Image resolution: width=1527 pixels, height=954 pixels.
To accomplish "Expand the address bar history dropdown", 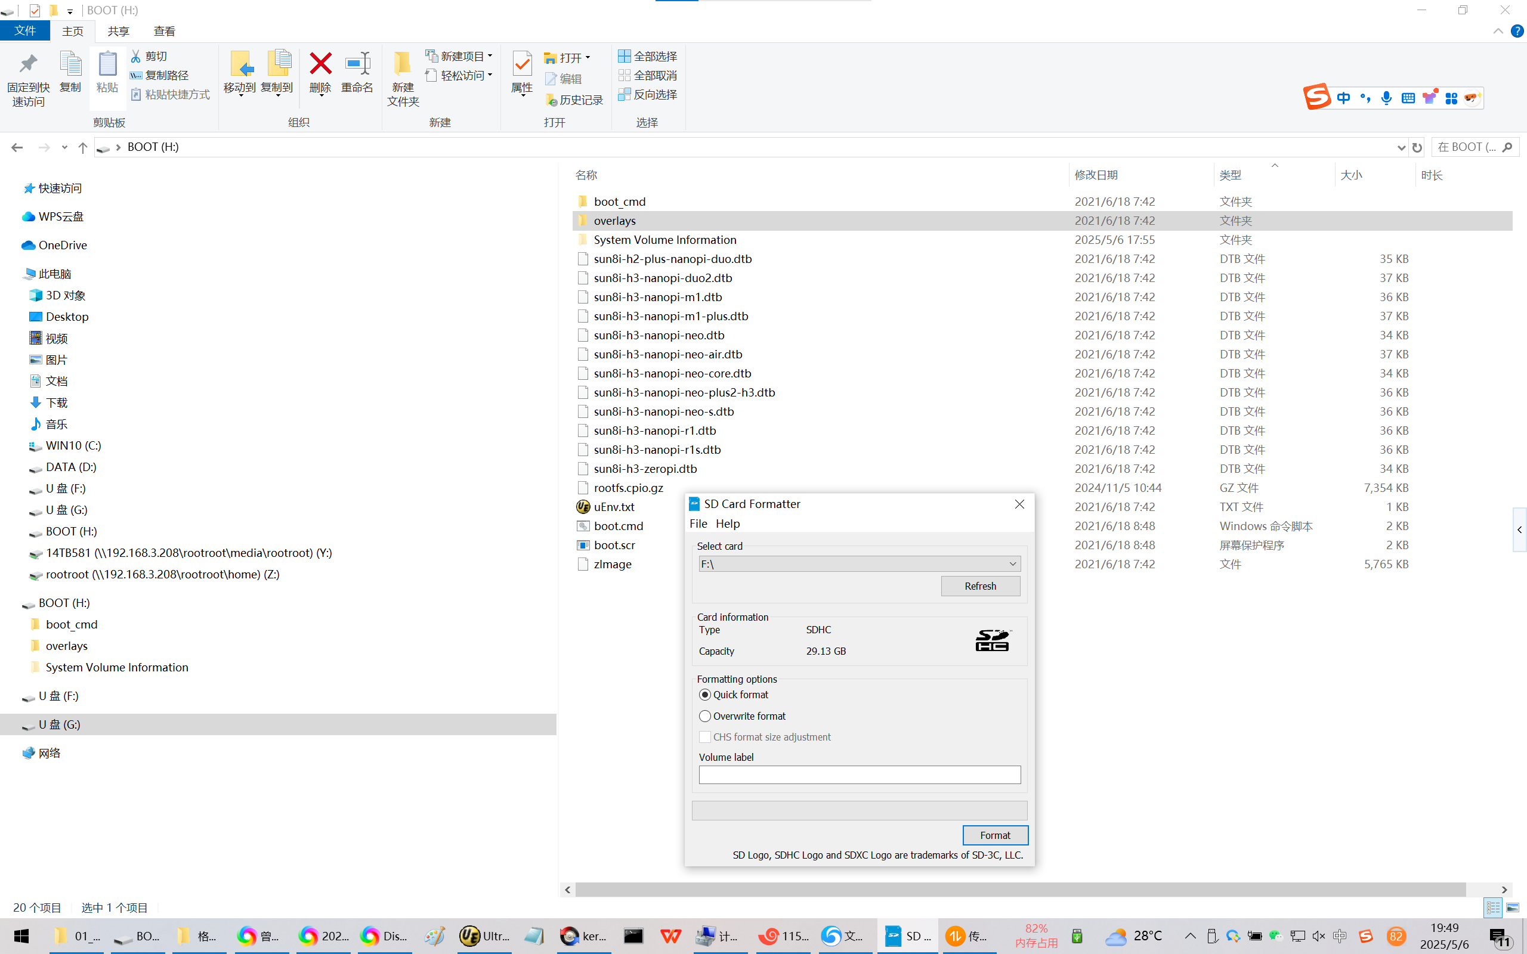I will pos(1401,148).
